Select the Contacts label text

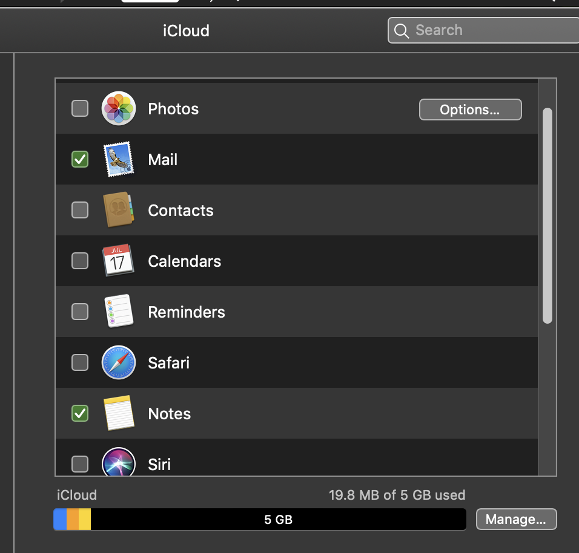coord(180,211)
